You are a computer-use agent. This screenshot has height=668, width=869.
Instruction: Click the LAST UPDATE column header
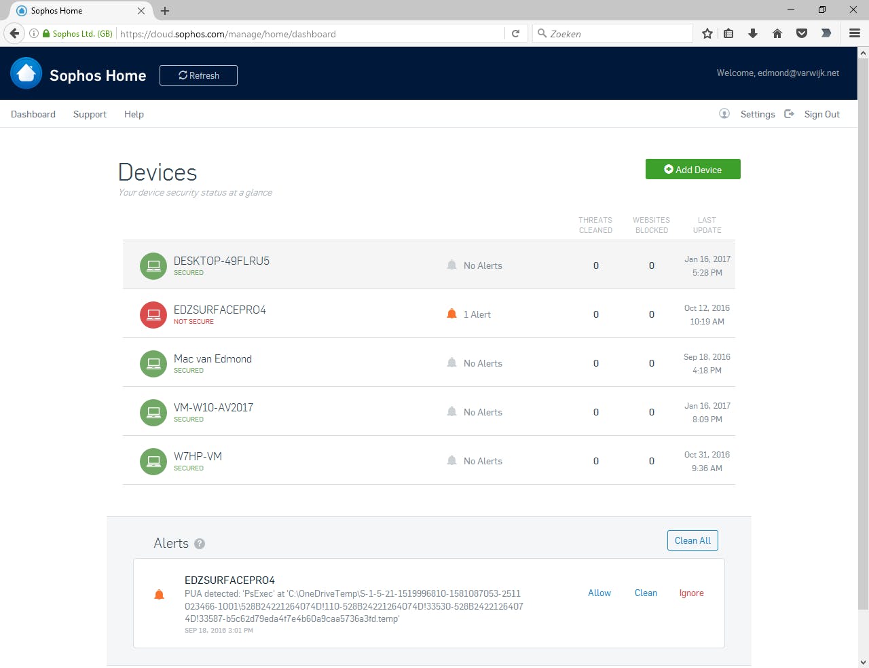click(707, 225)
